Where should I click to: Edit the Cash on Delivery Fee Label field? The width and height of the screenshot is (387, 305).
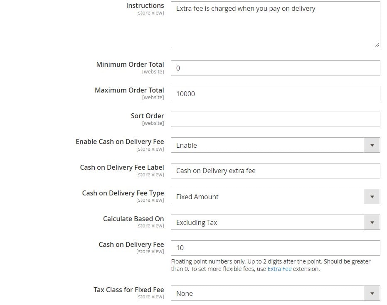click(276, 171)
